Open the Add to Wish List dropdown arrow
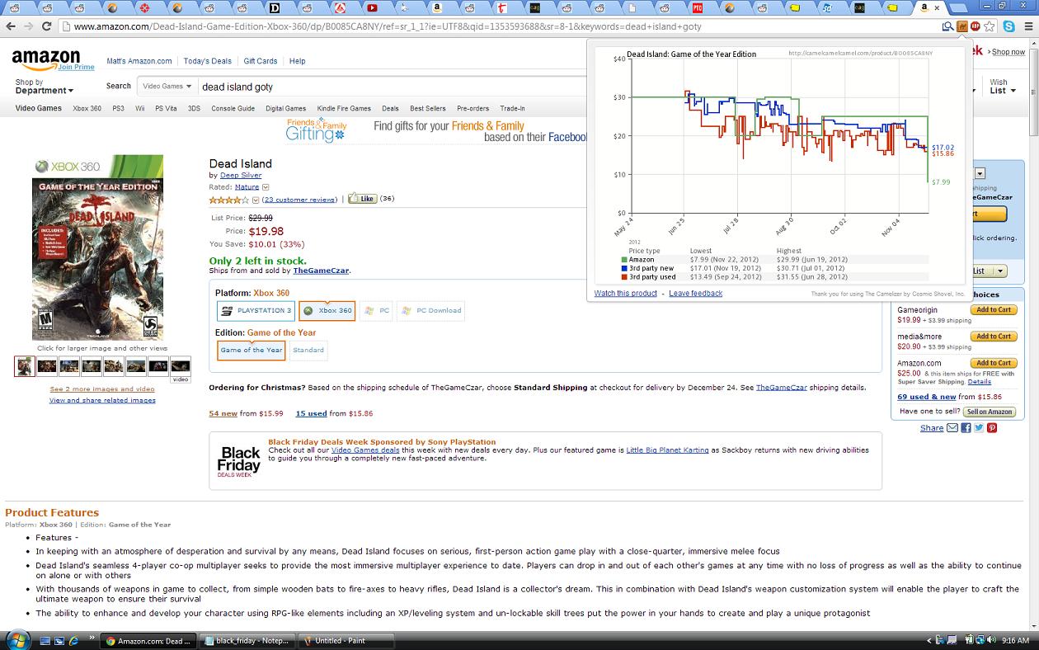 pos(1000,271)
